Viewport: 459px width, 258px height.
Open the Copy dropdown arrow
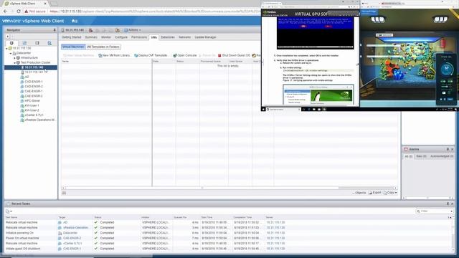396,193
